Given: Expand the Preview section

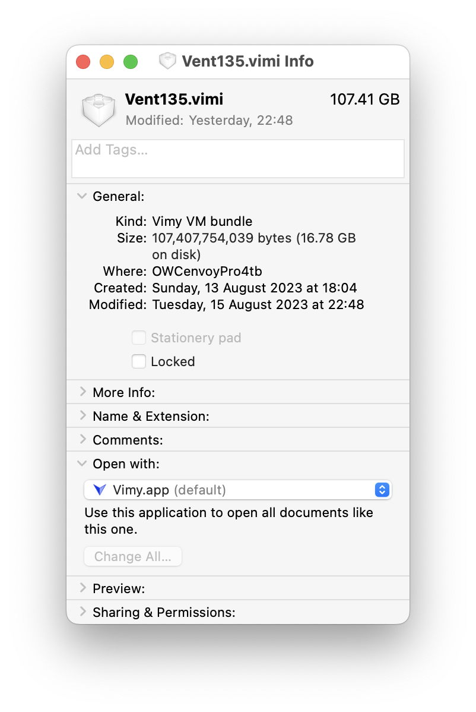Looking at the screenshot, I should point(82,588).
